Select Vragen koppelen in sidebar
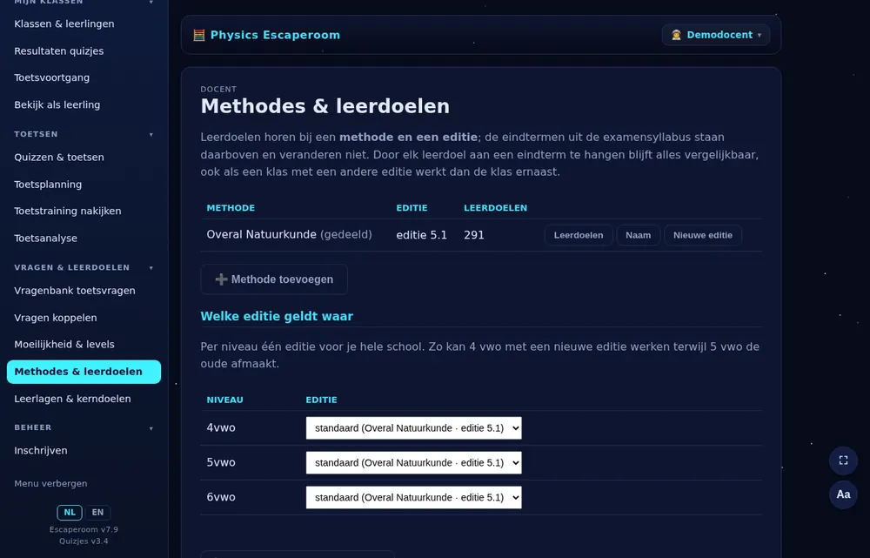The width and height of the screenshot is (870, 558). (x=56, y=318)
